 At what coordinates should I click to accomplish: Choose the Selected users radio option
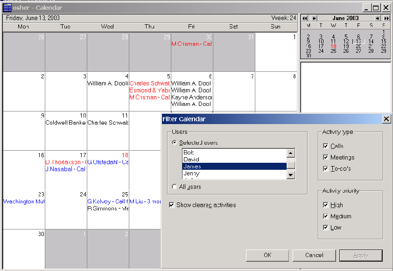pyautogui.click(x=175, y=143)
